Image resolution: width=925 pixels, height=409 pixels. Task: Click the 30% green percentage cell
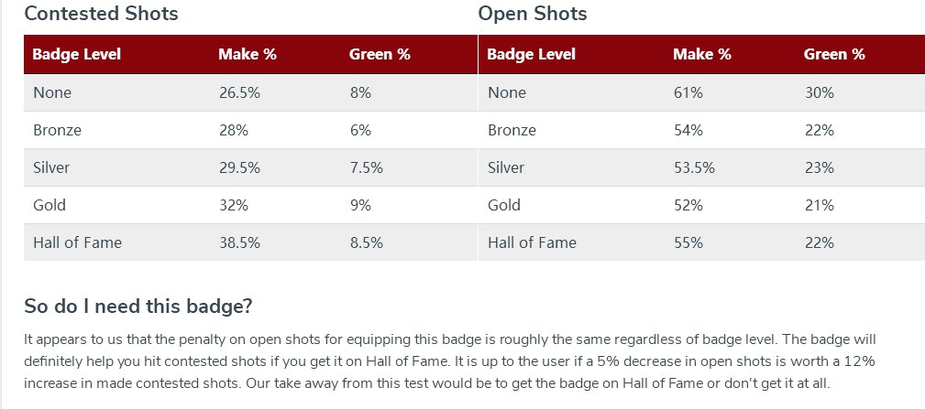coord(819,92)
